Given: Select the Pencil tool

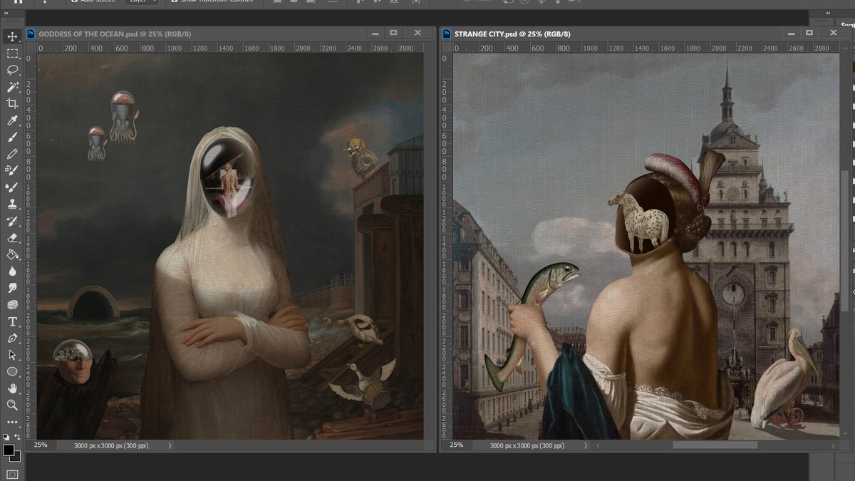Looking at the screenshot, I should [x=12, y=154].
